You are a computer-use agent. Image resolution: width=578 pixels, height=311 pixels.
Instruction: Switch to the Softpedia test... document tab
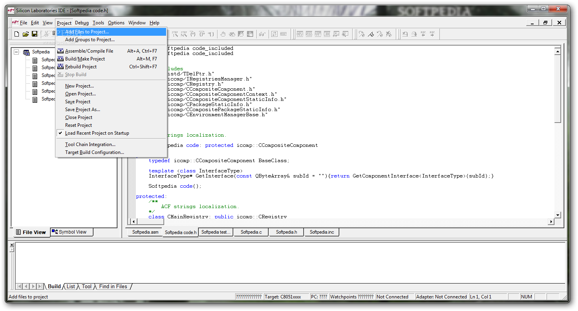(x=216, y=232)
